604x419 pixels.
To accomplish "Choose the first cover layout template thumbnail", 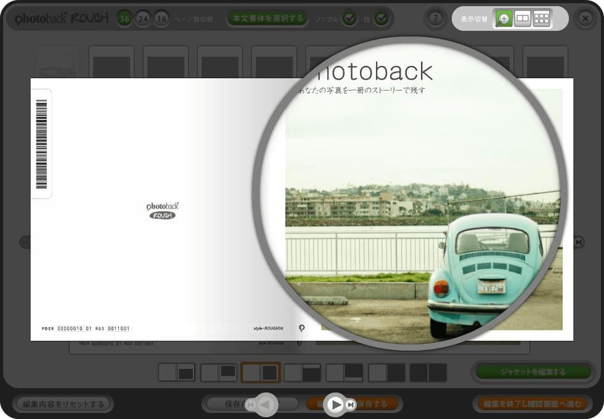I will pyautogui.click(x=176, y=372).
